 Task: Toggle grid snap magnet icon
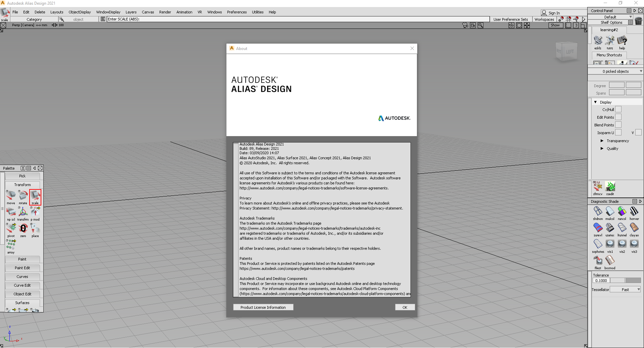[x=568, y=19]
